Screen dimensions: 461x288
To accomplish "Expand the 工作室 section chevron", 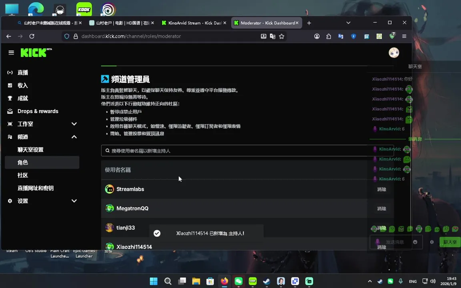I will pos(74,124).
